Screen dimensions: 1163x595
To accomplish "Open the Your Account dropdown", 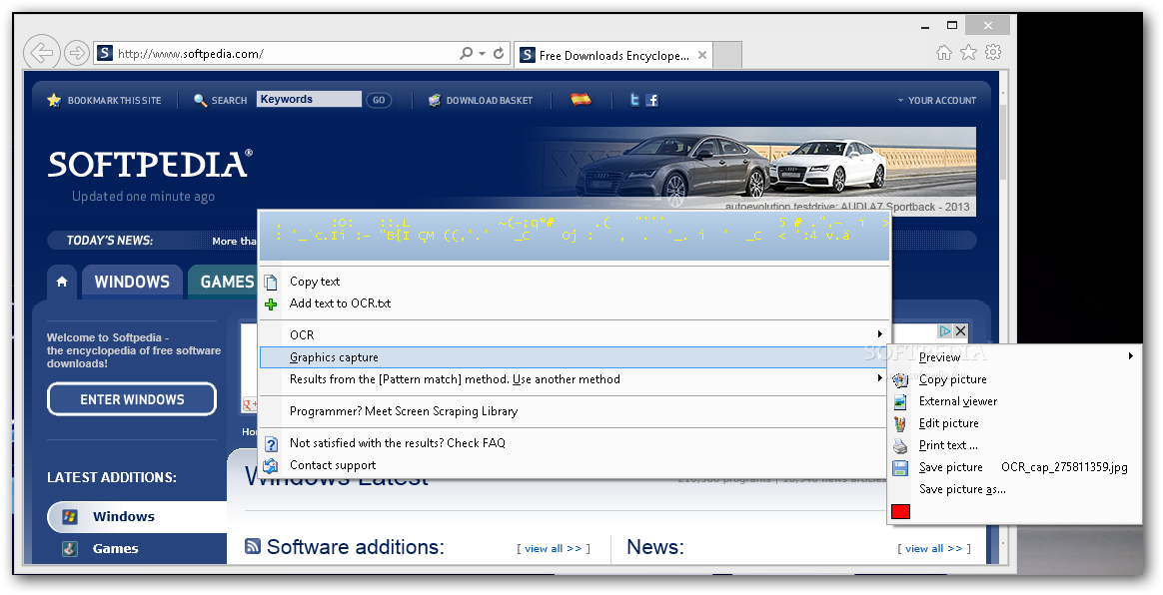I will point(937,100).
